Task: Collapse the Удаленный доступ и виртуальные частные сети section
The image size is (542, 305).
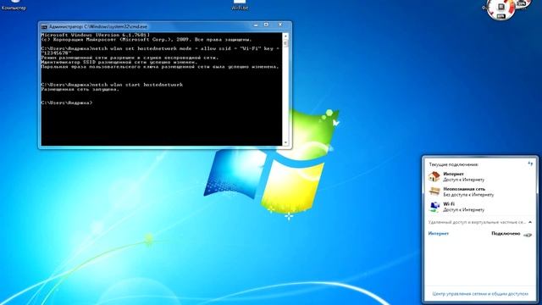Action: (530, 222)
